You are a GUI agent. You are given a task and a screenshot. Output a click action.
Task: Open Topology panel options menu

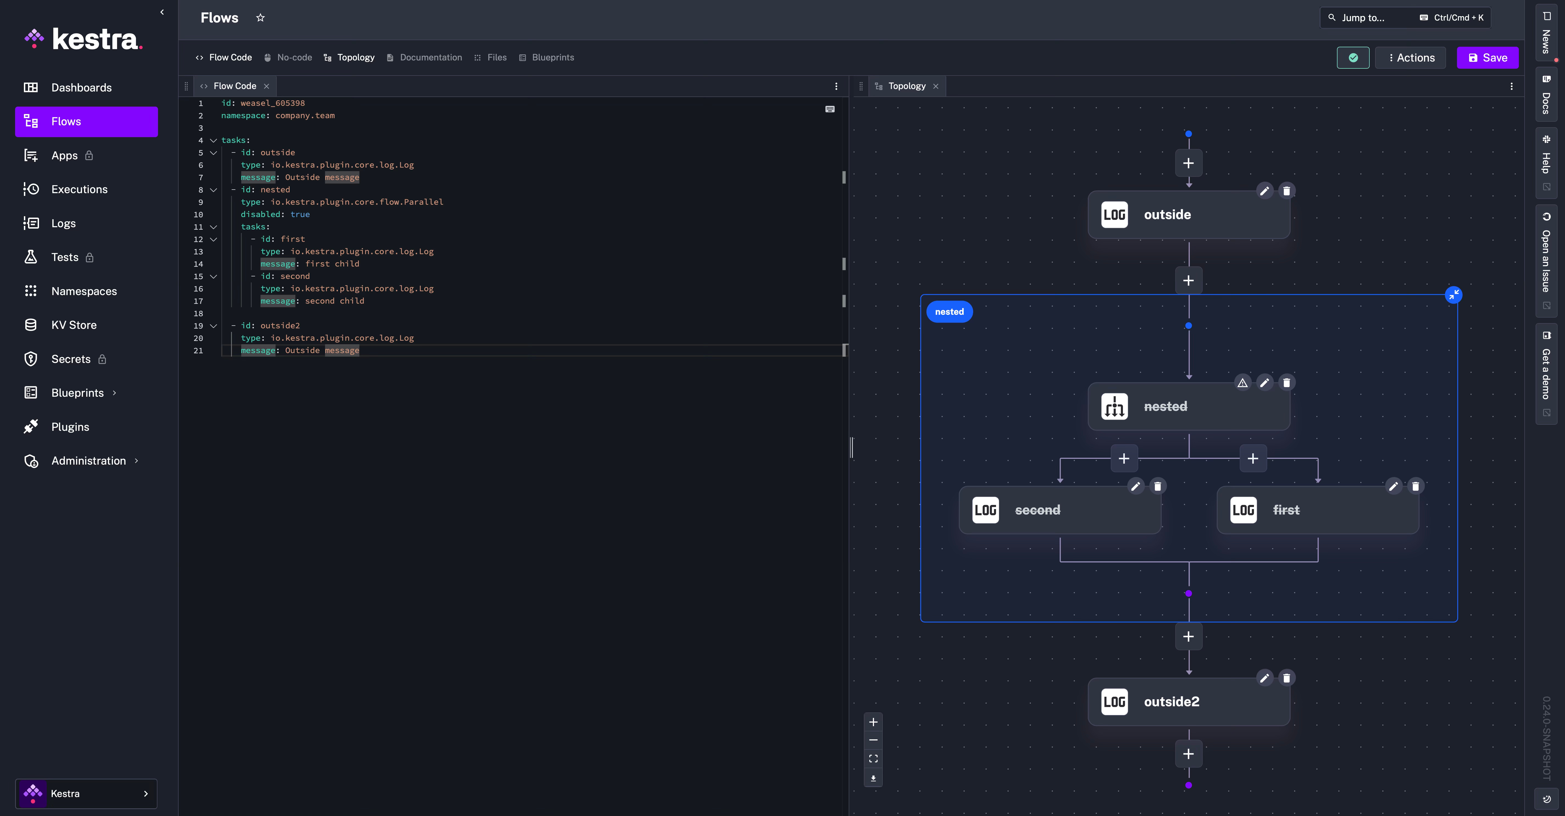coord(1511,86)
